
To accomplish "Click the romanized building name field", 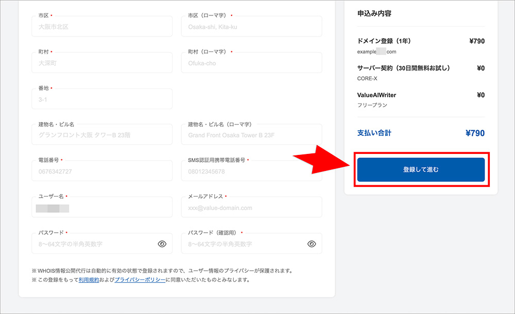I will pos(251,134).
